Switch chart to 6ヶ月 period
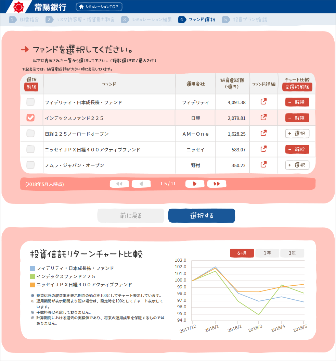336x361 pixels. pos(242,253)
